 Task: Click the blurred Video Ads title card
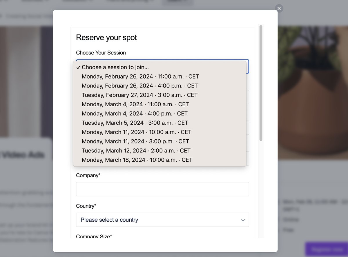pos(26,155)
